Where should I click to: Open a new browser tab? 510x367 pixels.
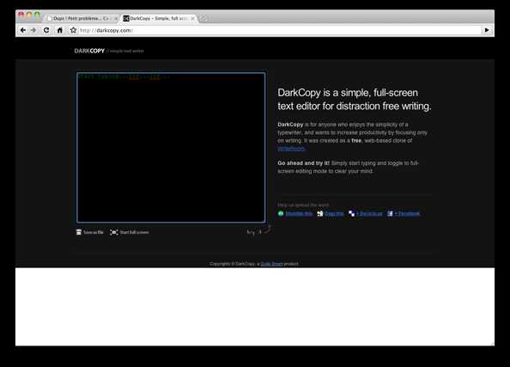203,19
